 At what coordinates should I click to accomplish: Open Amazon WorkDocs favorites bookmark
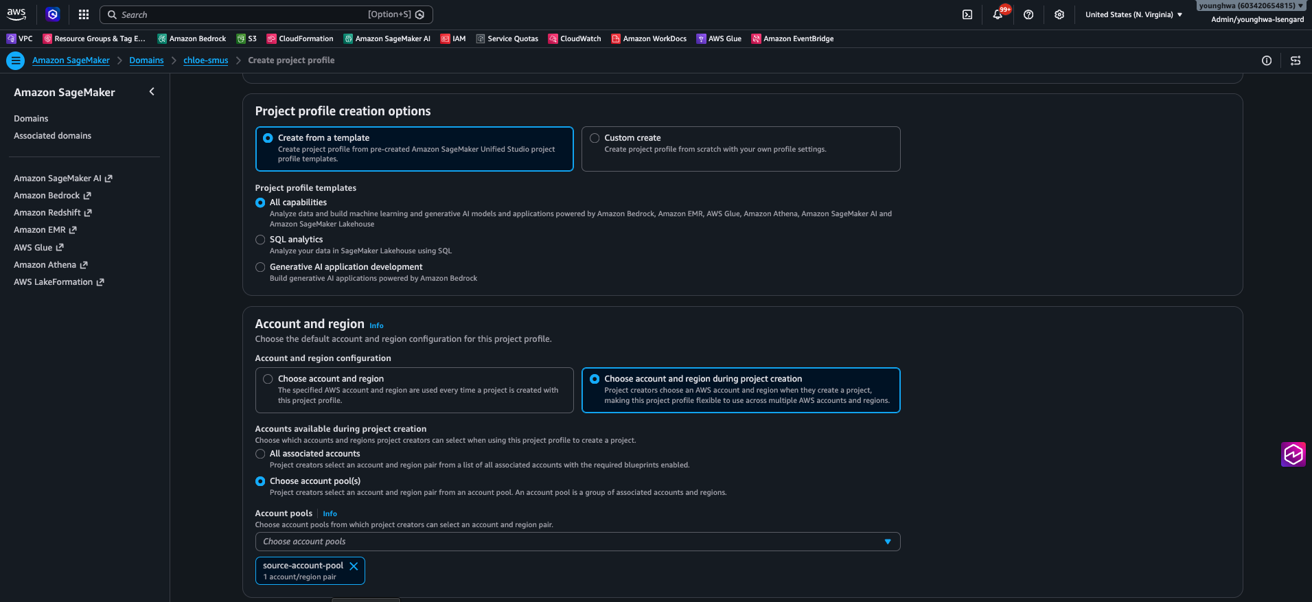coord(649,38)
